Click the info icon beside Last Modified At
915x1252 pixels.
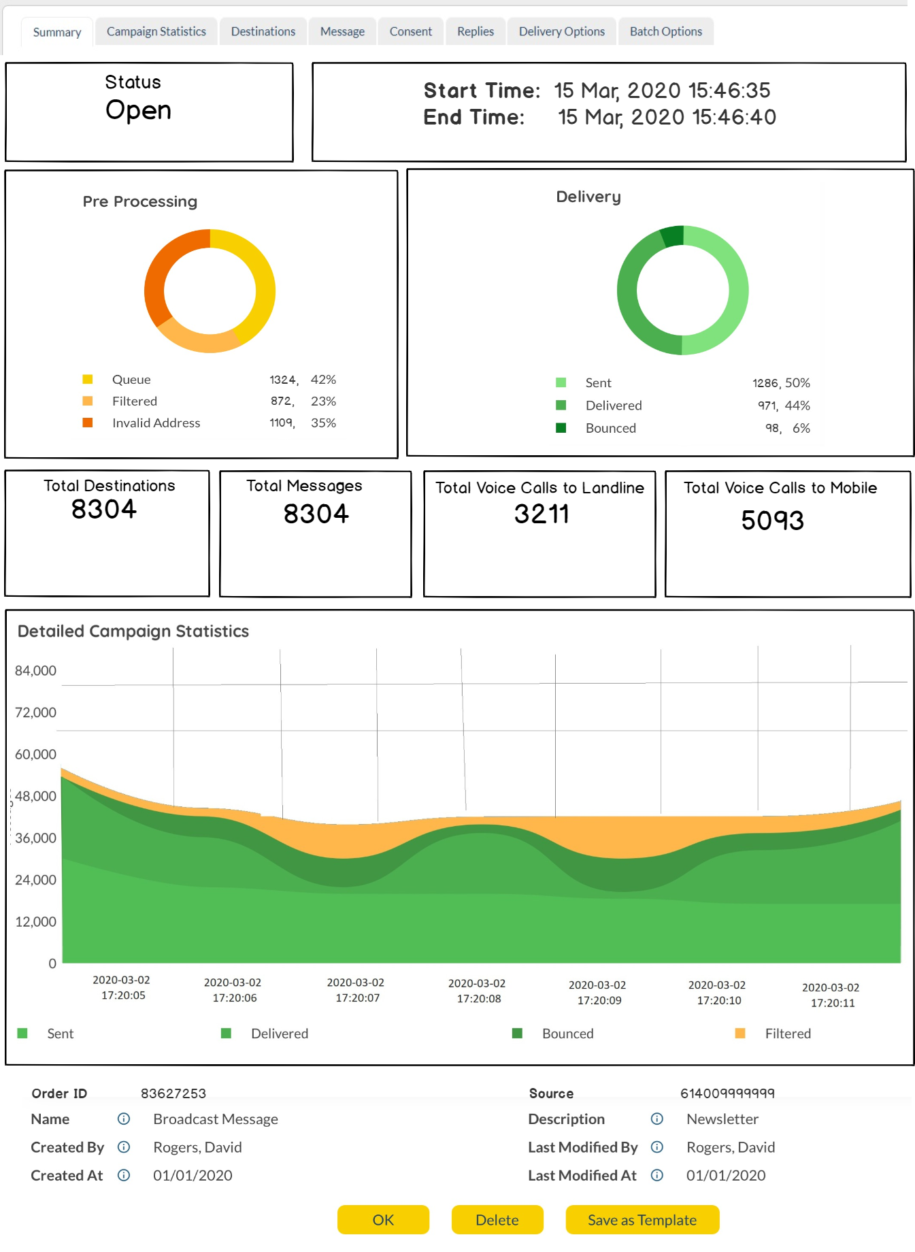657,1175
